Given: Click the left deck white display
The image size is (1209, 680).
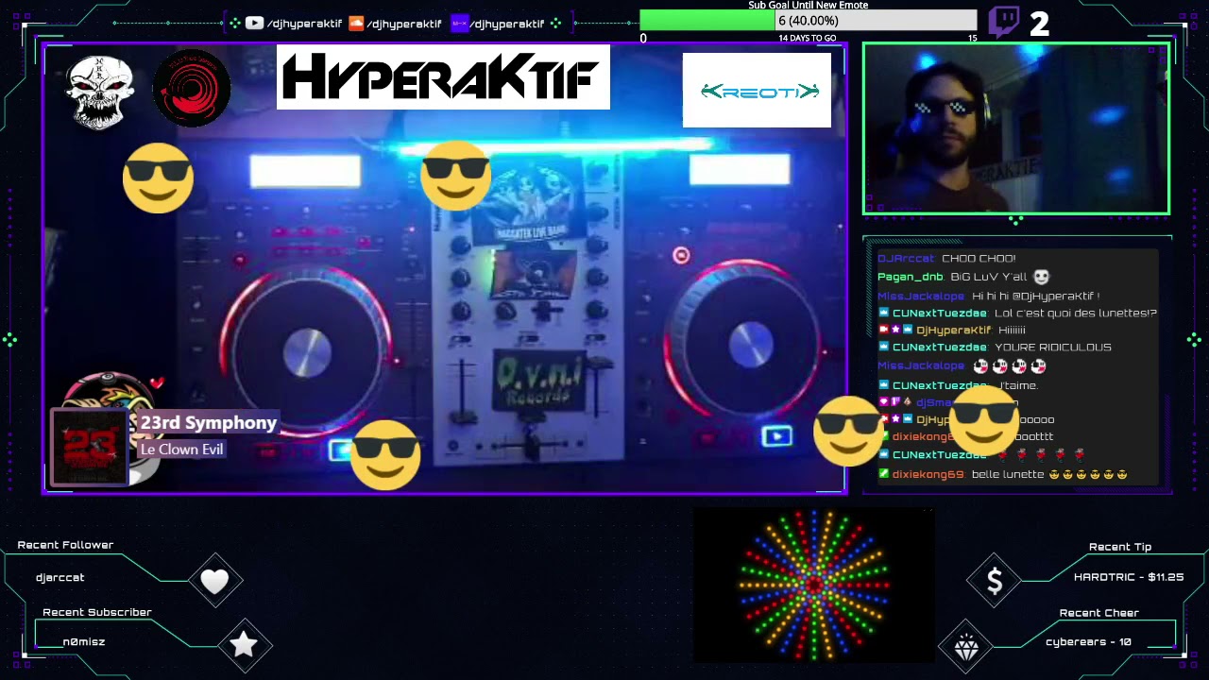Looking at the screenshot, I should [x=305, y=172].
